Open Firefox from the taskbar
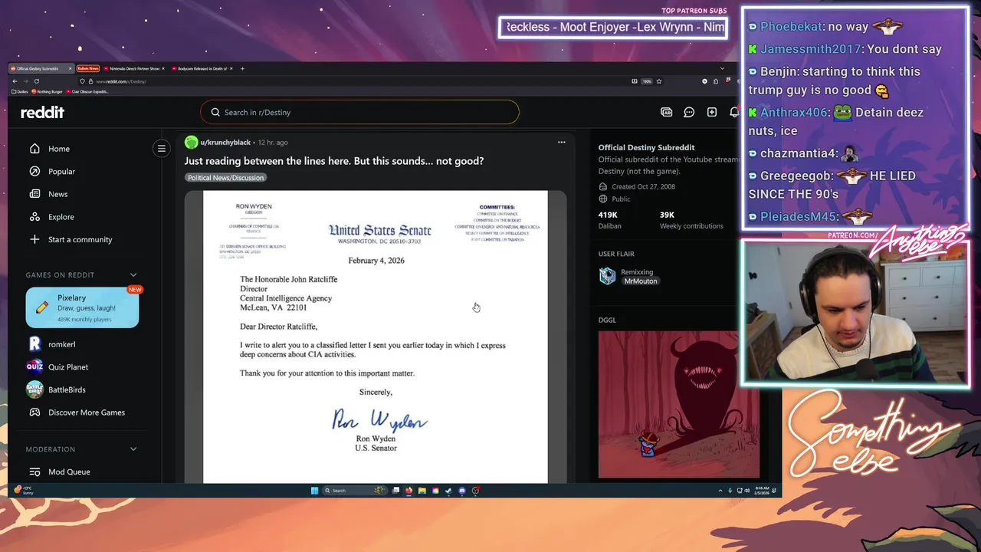The height and width of the screenshot is (552, 981). (x=408, y=491)
